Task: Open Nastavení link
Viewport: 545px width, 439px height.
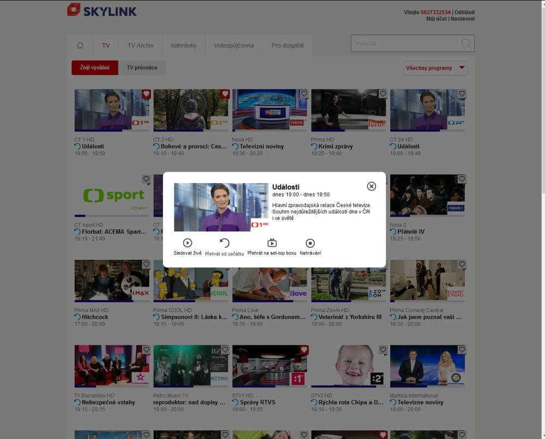Action: coord(463,19)
